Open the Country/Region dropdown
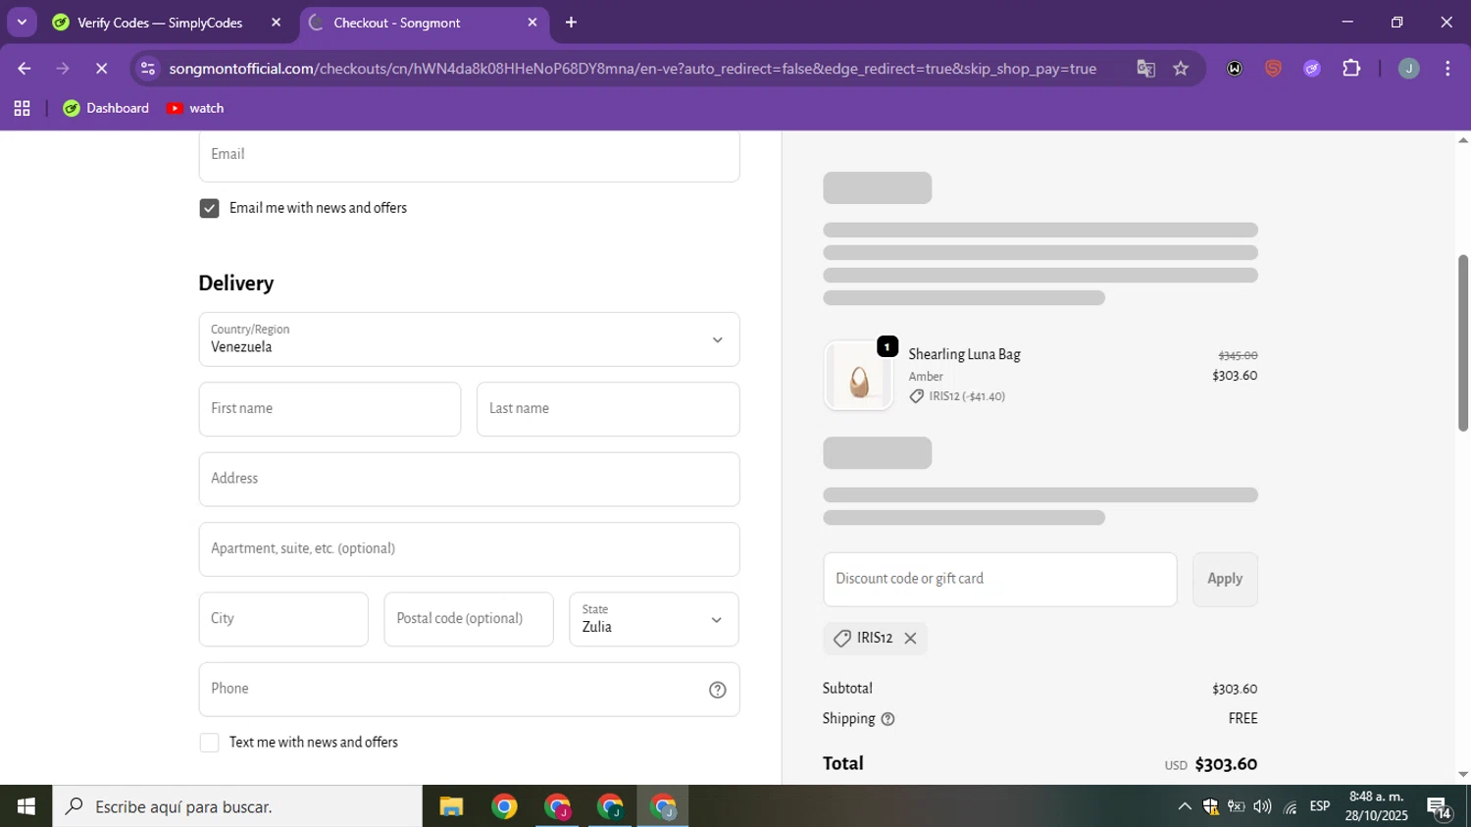 (x=469, y=339)
